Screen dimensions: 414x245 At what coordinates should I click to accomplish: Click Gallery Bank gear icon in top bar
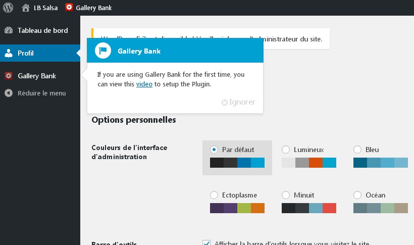coord(69,7)
